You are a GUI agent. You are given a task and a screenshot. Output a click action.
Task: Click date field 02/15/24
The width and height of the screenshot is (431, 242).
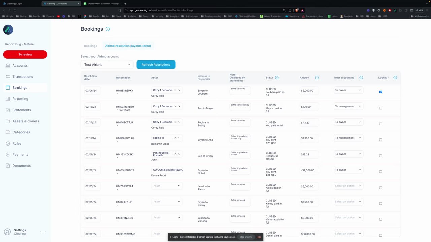coord(92,107)
